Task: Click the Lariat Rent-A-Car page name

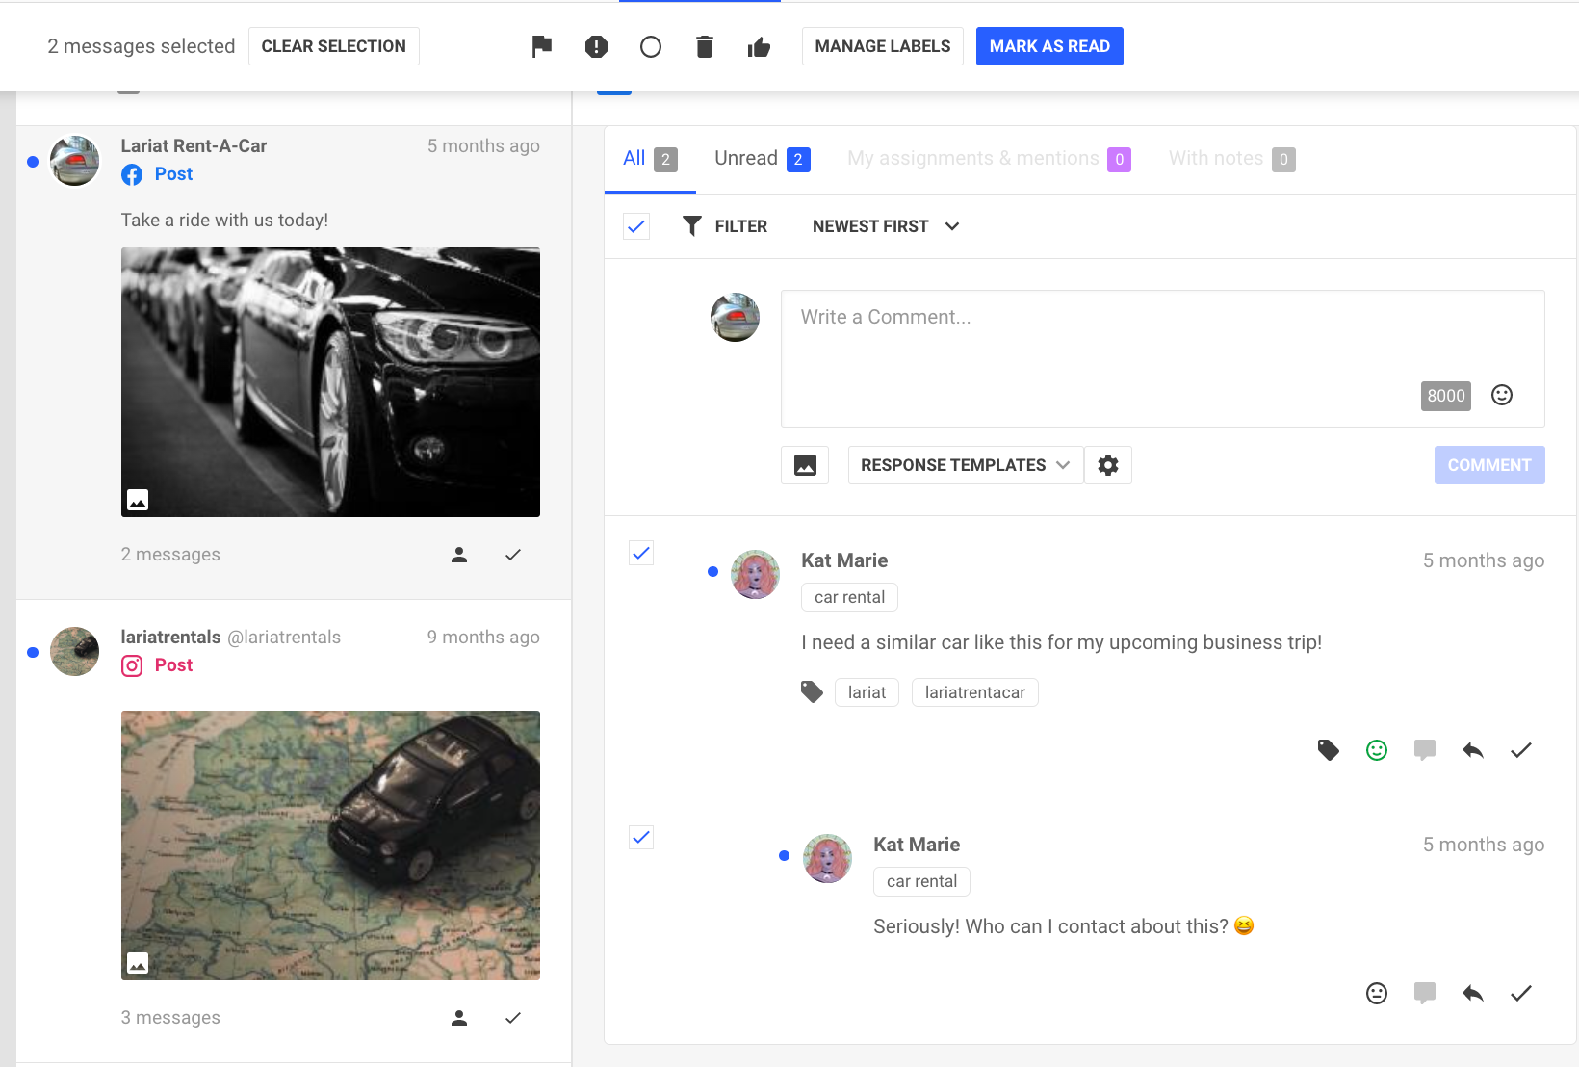Action: point(194,146)
